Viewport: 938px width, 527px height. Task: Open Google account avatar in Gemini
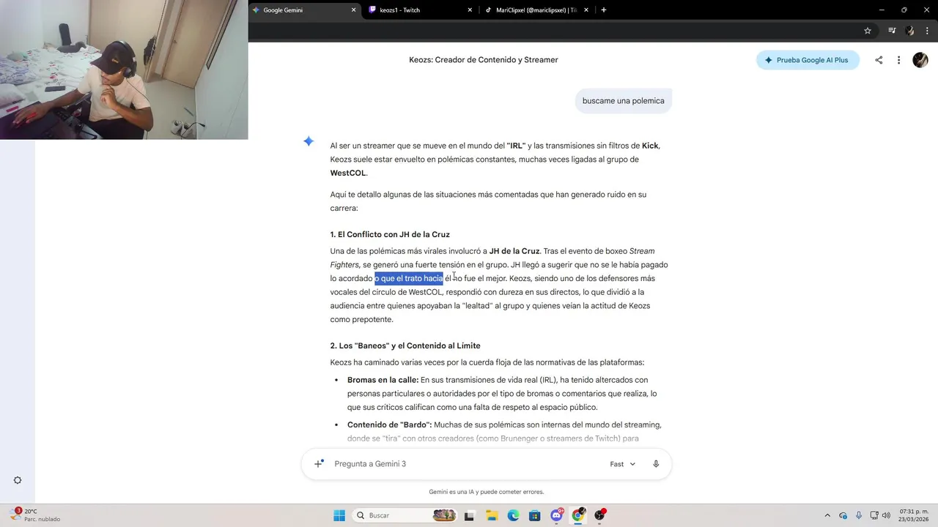pyautogui.click(x=920, y=60)
